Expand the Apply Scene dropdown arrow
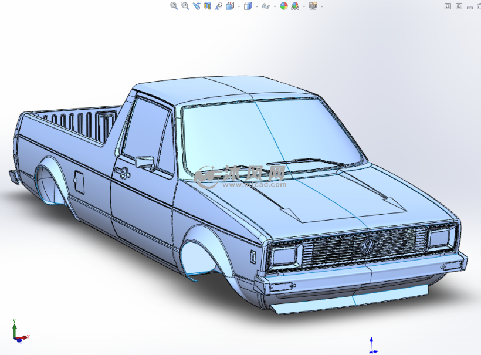Image resolution: width=481 pixels, height=355 pixels. (303, 6)
